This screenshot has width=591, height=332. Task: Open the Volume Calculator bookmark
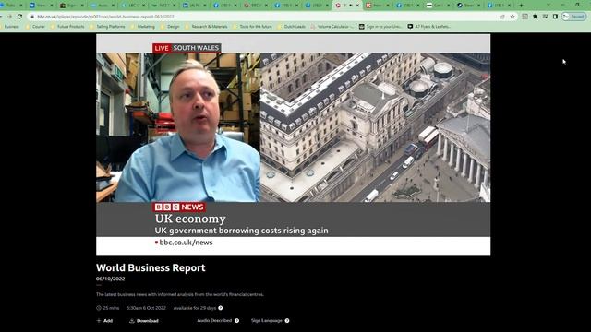[332, 27]
